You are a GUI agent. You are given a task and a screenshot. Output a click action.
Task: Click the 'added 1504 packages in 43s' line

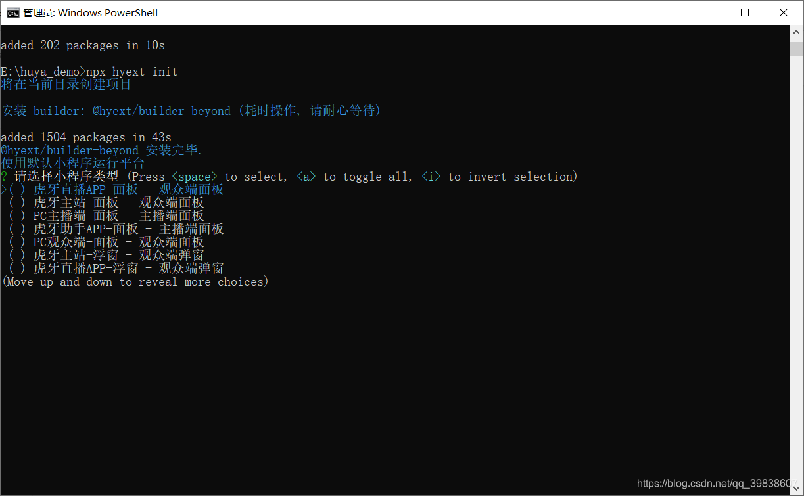(x=86, y=137)
